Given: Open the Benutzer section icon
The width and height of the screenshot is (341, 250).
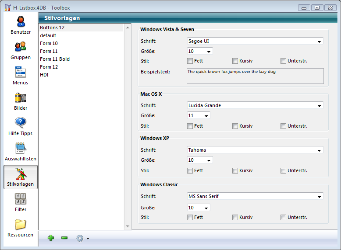Looking at the screenshot, I should click(21, 22).
